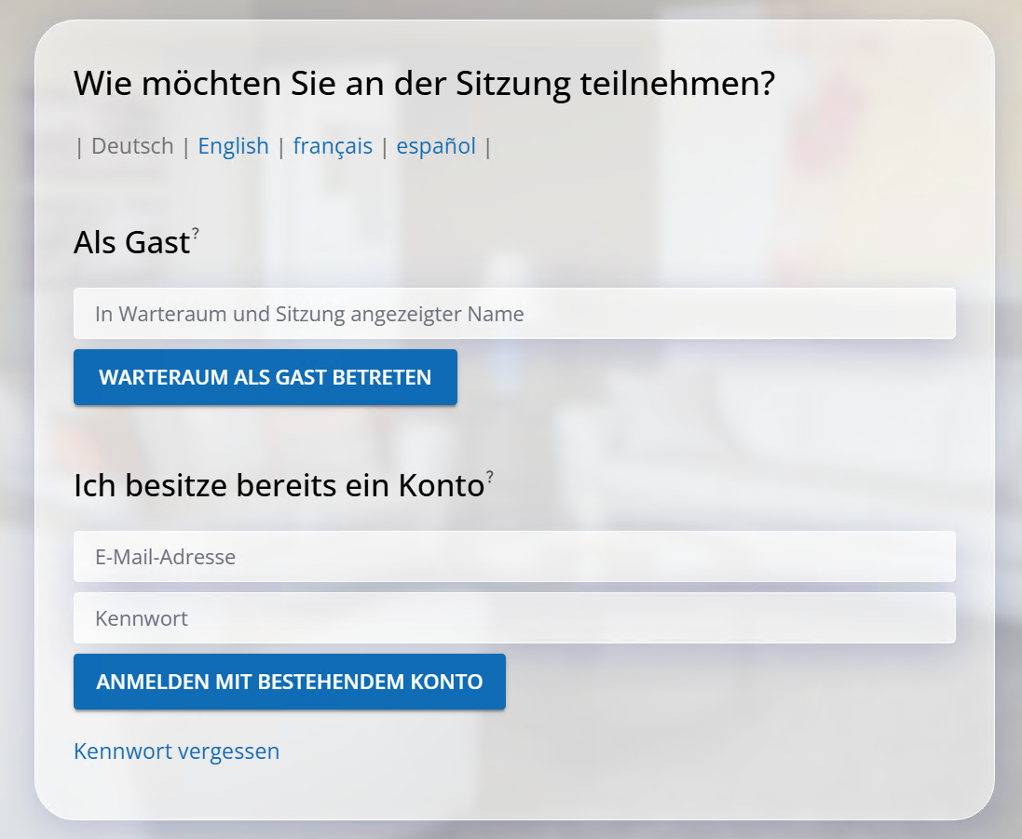Focus the guest display name field
Viewport: 1022px width, 839px height.
(x=514, y=314)
